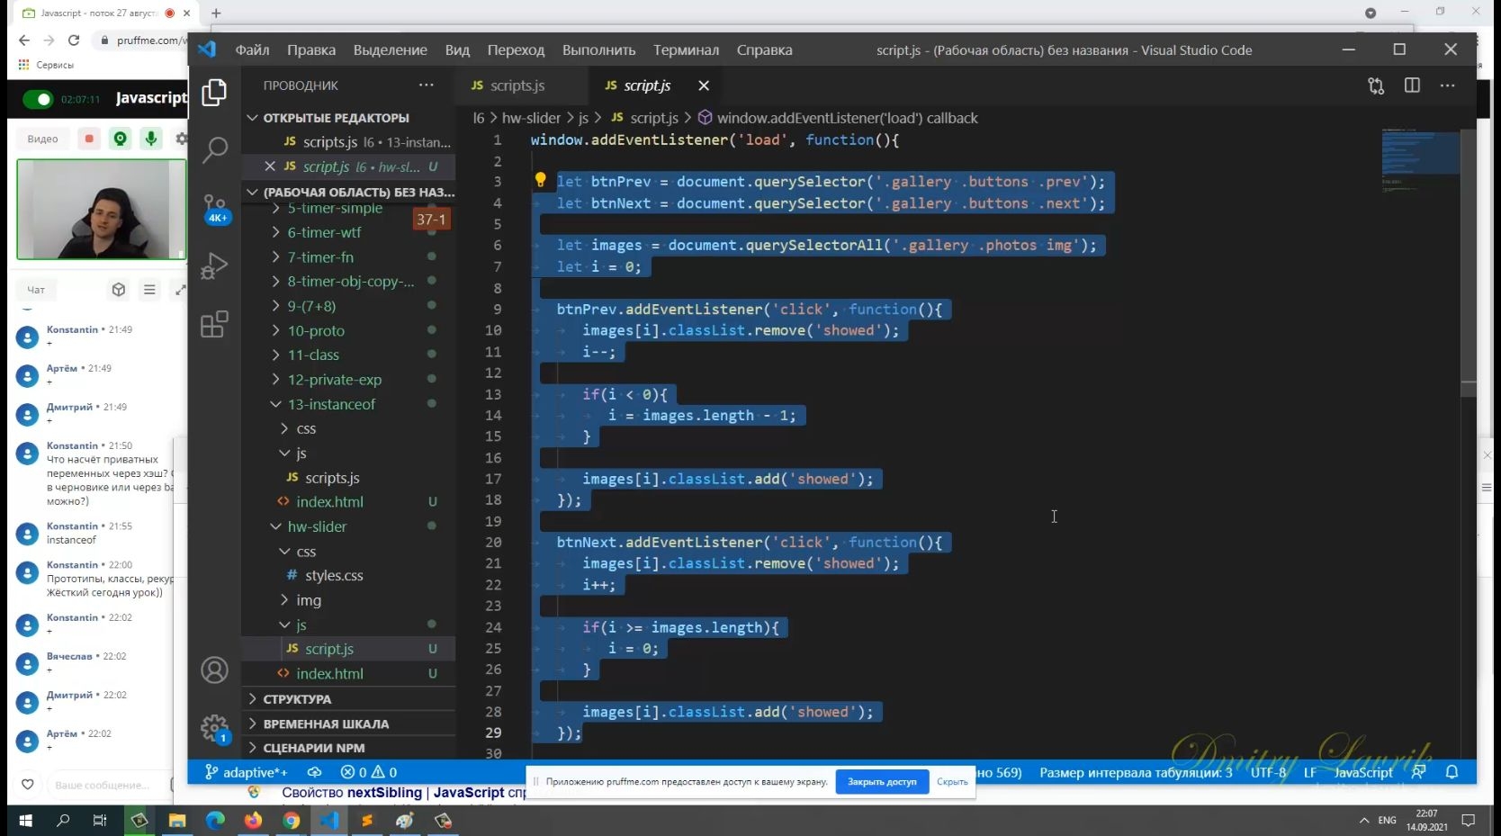
Task: Click the UTF-8 encoding in the status bar
Action: (1268, 772)
